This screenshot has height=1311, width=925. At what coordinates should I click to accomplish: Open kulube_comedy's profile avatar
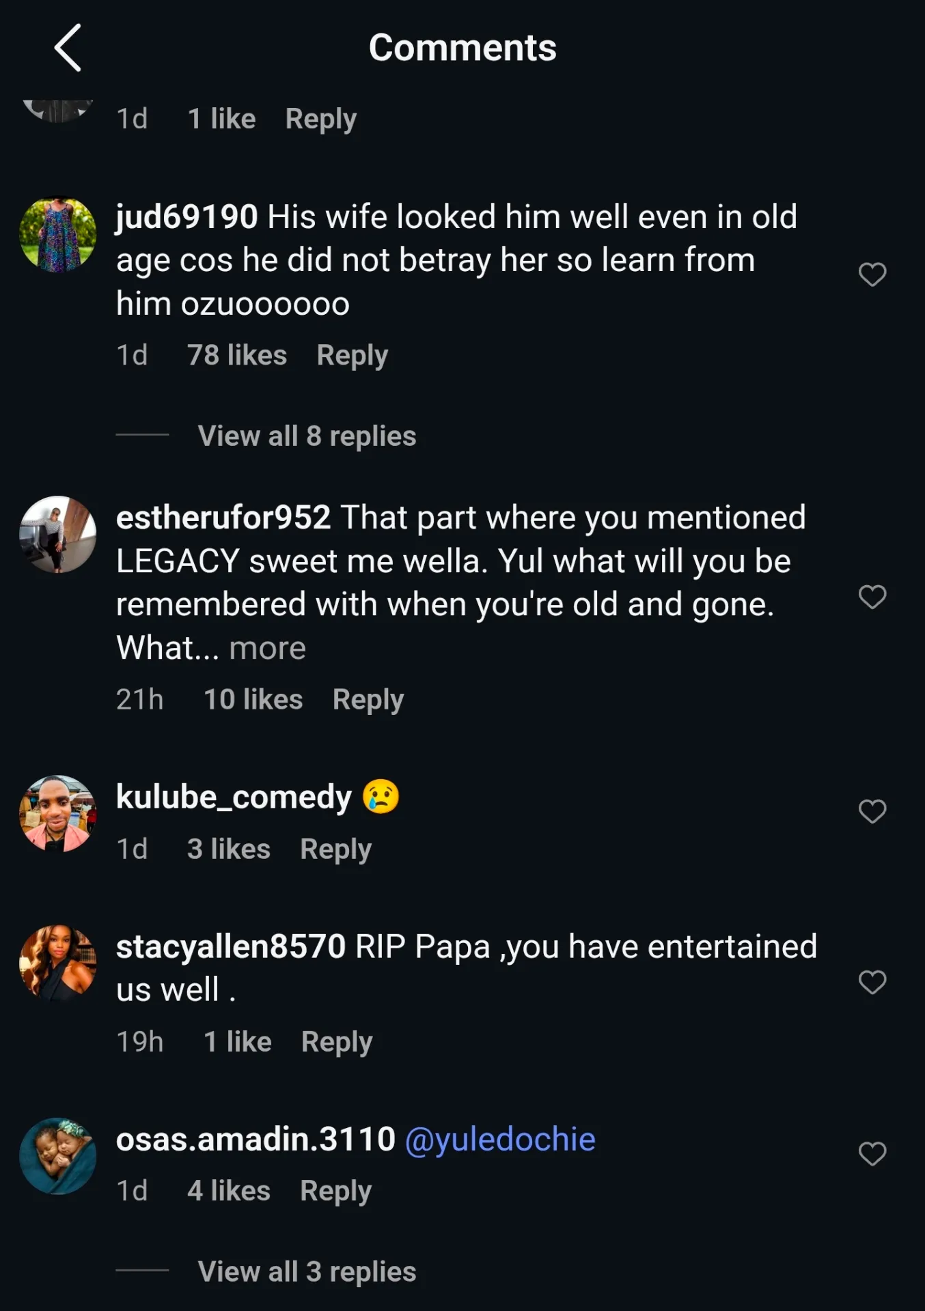coord(58,813)
